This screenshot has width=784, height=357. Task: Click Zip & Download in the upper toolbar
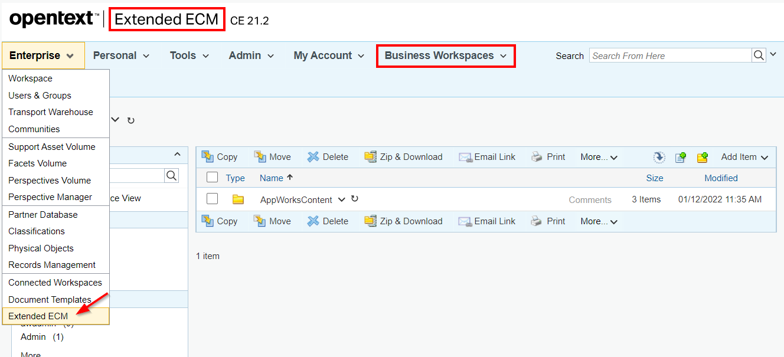click(403, 157)
